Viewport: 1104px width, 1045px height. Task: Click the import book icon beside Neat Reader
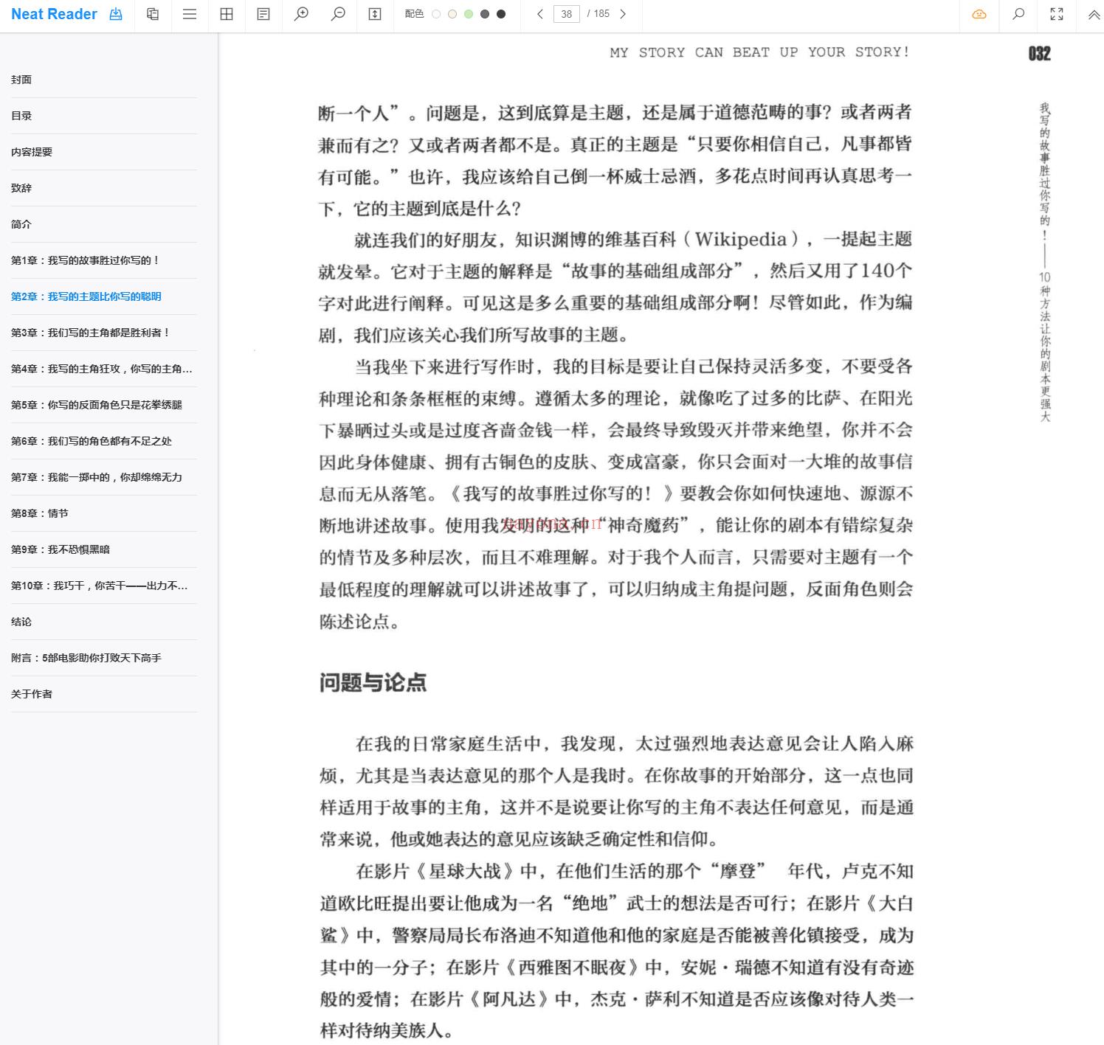[x=116, y=14]
